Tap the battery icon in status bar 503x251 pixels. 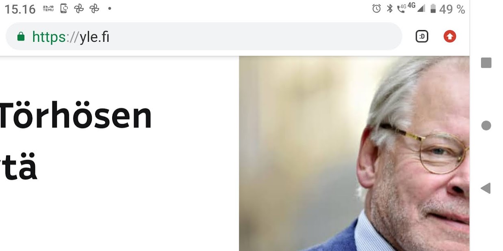click(x=433, y=9)
